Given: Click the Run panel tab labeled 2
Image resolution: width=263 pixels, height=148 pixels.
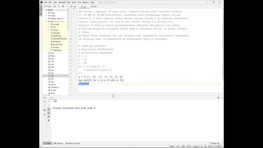Looking at the screenshot, I should tap(52, 98).
